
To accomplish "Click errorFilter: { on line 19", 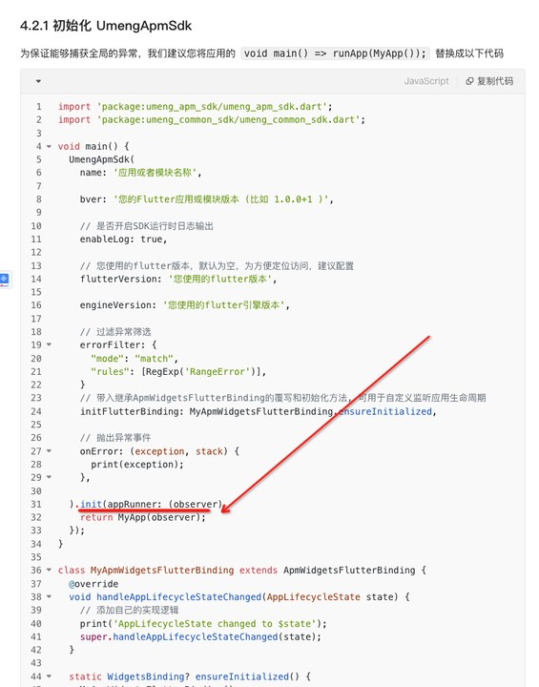I will (x=118, y=344).
